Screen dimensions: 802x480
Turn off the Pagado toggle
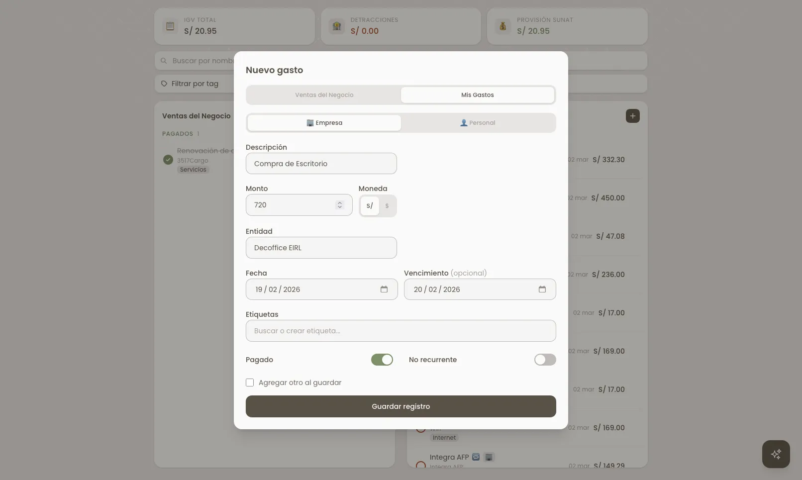(x=382, y=360)
